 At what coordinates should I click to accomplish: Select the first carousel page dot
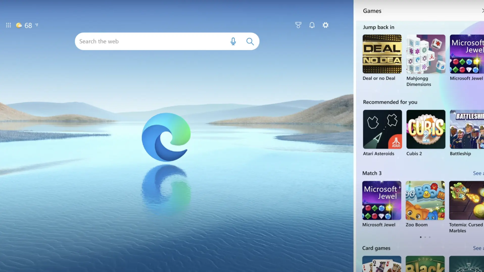[x=421, y=237]
